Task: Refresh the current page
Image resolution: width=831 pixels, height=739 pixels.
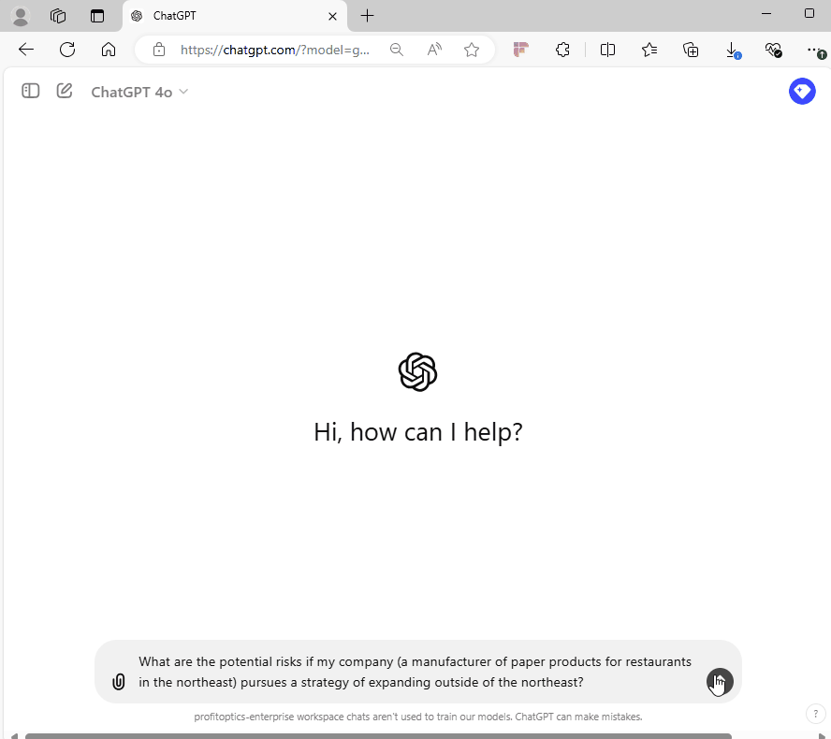Action: tap(67, 50)
